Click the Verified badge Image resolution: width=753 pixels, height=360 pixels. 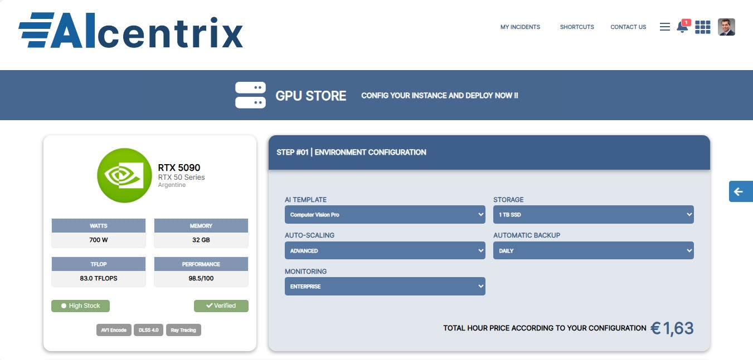pos(221,306)
